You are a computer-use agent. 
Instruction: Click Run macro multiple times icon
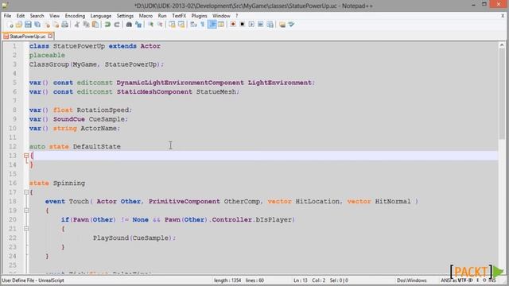[260, 25]
